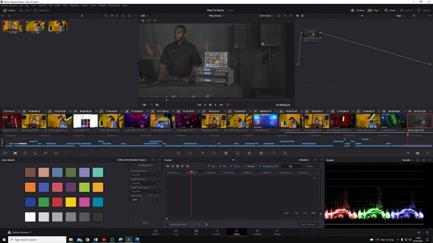Switch to the Edit page tab
The height and width of the screenshot is (243, 433).
[x=196, y=232]
